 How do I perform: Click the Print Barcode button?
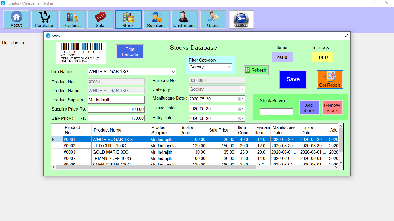point(130,52)
